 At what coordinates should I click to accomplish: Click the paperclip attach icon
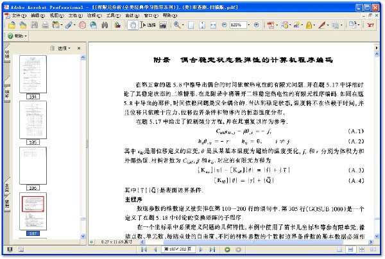[69, 25]
